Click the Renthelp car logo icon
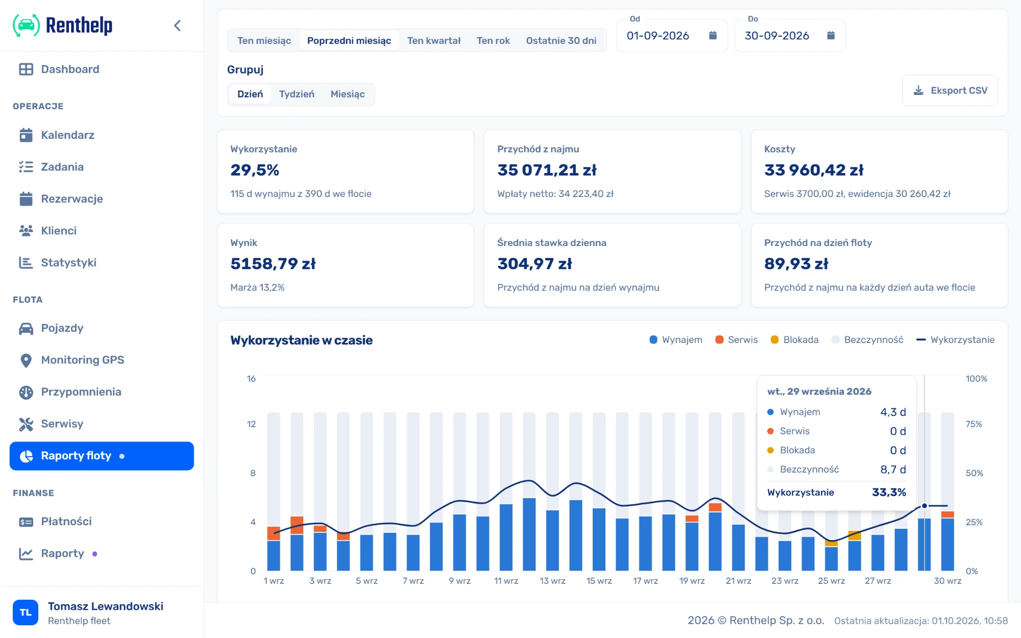This screenshot has height=638, width=1021. pos(26,26)
